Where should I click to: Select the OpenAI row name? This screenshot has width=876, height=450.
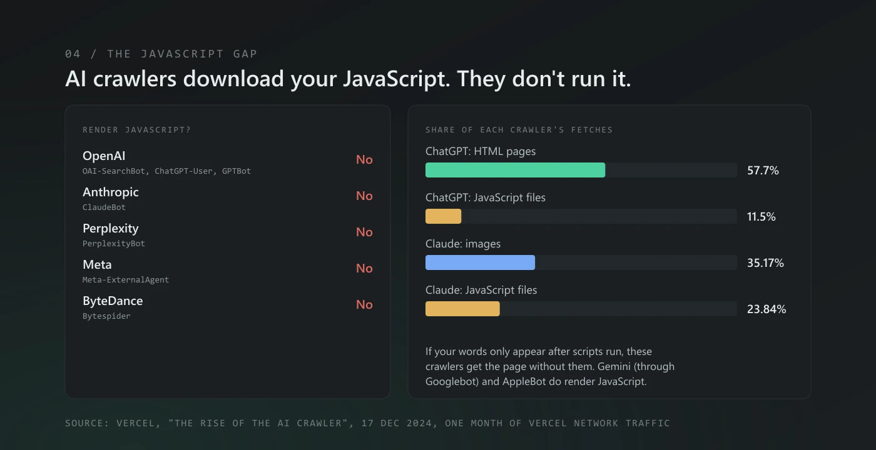tap(104, 156)
